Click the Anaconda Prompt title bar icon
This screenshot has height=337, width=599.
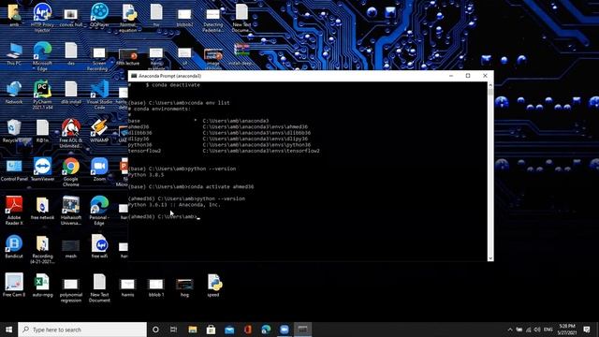coord(134,76)
